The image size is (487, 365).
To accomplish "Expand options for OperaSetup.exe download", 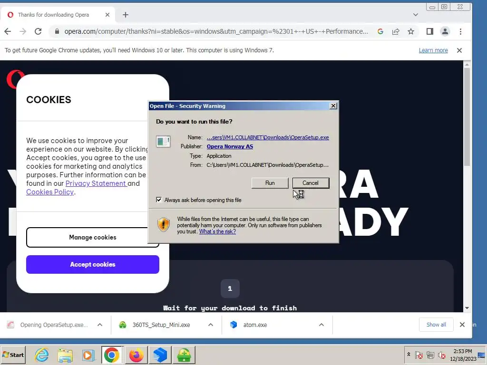I will (x=100, y=325).
